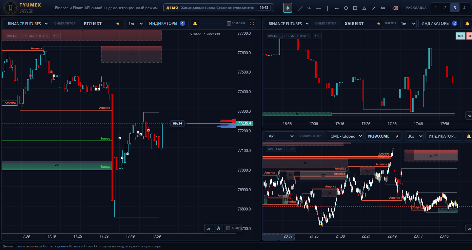Click the Tyumex logo emblem
This screenshot has width=472, height=250.
coord(10,8)
